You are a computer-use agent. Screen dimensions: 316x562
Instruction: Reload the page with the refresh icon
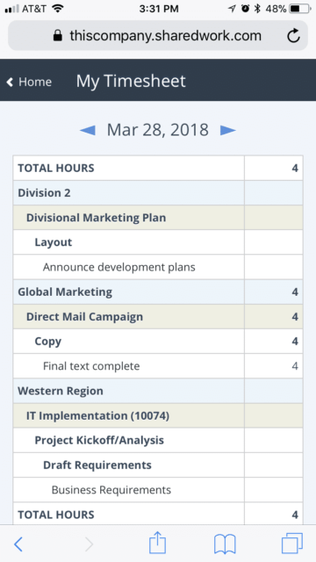pyautogui.click(x=293, y=35)
